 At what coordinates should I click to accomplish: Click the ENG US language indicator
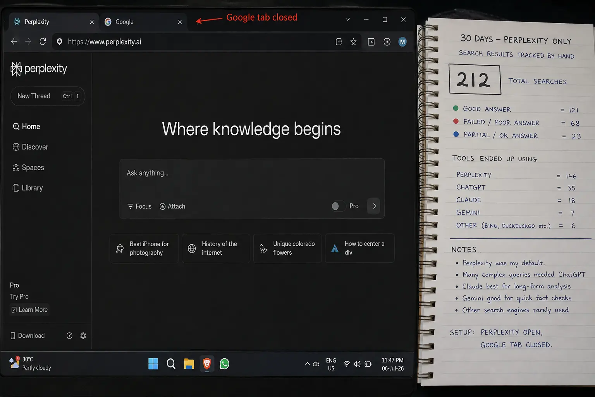(x=331, y=364)
